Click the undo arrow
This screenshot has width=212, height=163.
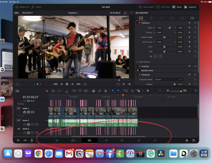click(x=18, y=140)
